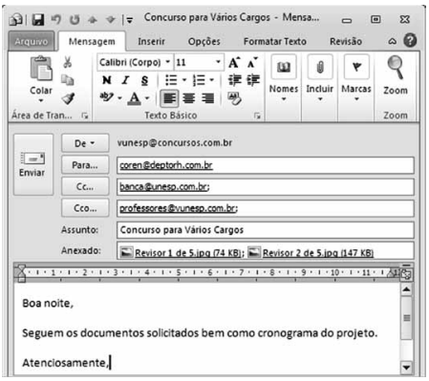The image size is (429, 381).
Task: Click the Cc field with banca@unesp.com.br
Action: pyautogui.click(x=266, y=186)
